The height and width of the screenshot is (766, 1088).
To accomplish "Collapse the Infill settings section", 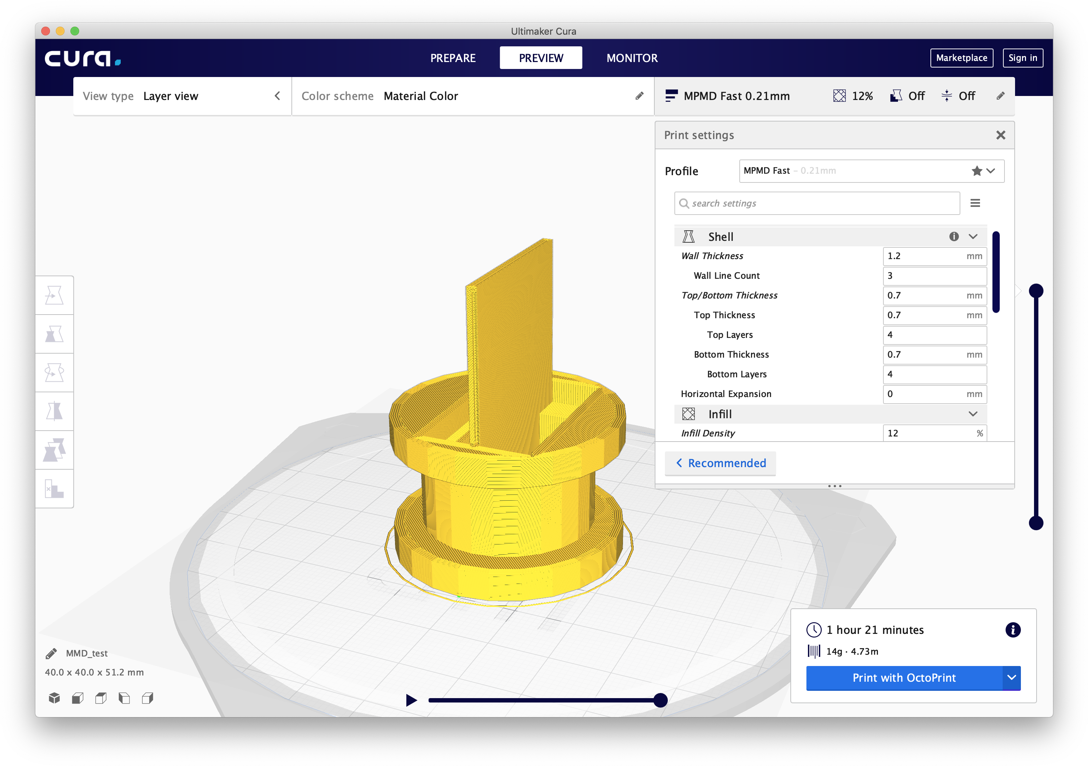I will (973, 414).
